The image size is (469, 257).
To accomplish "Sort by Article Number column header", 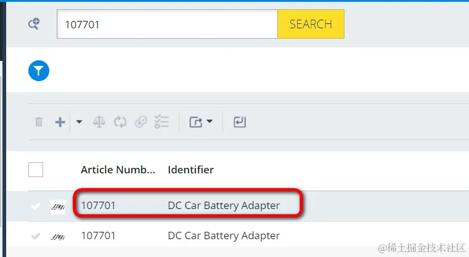I will coord(118,170).
